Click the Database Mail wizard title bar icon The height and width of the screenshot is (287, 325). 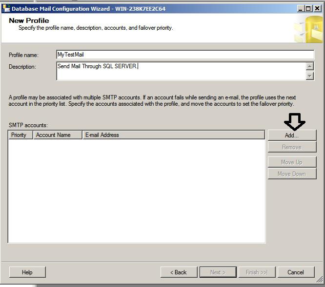click(6, 8)
